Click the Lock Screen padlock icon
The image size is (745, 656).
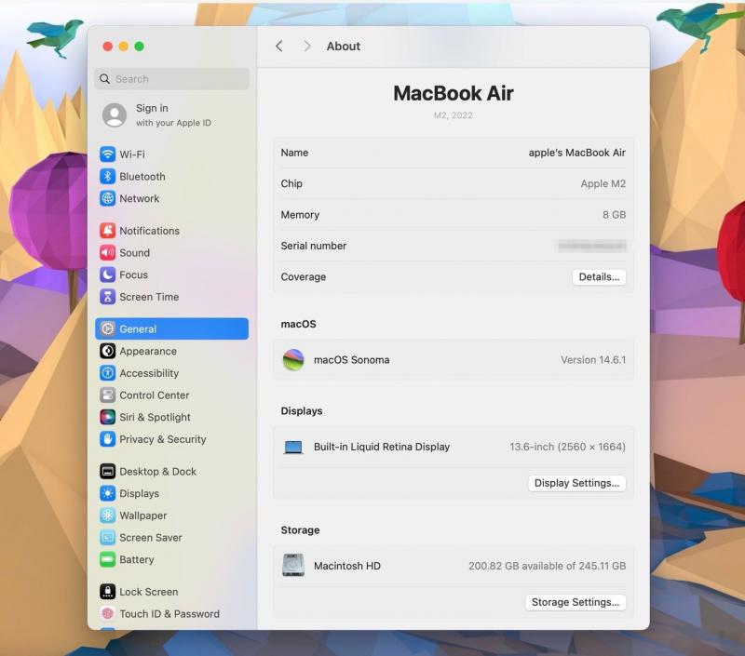[x=108, y=592]
